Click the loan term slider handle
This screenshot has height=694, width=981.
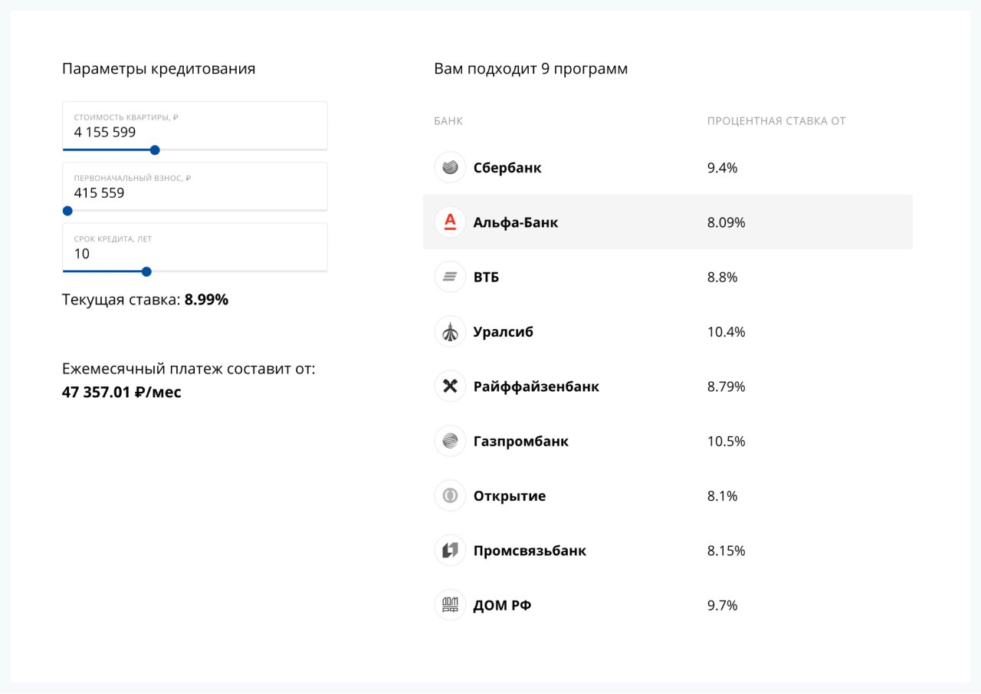(146, 271)
